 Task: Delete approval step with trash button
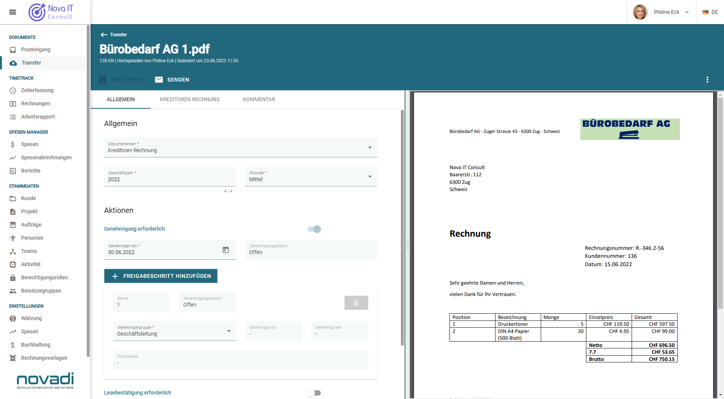point(356,303)
